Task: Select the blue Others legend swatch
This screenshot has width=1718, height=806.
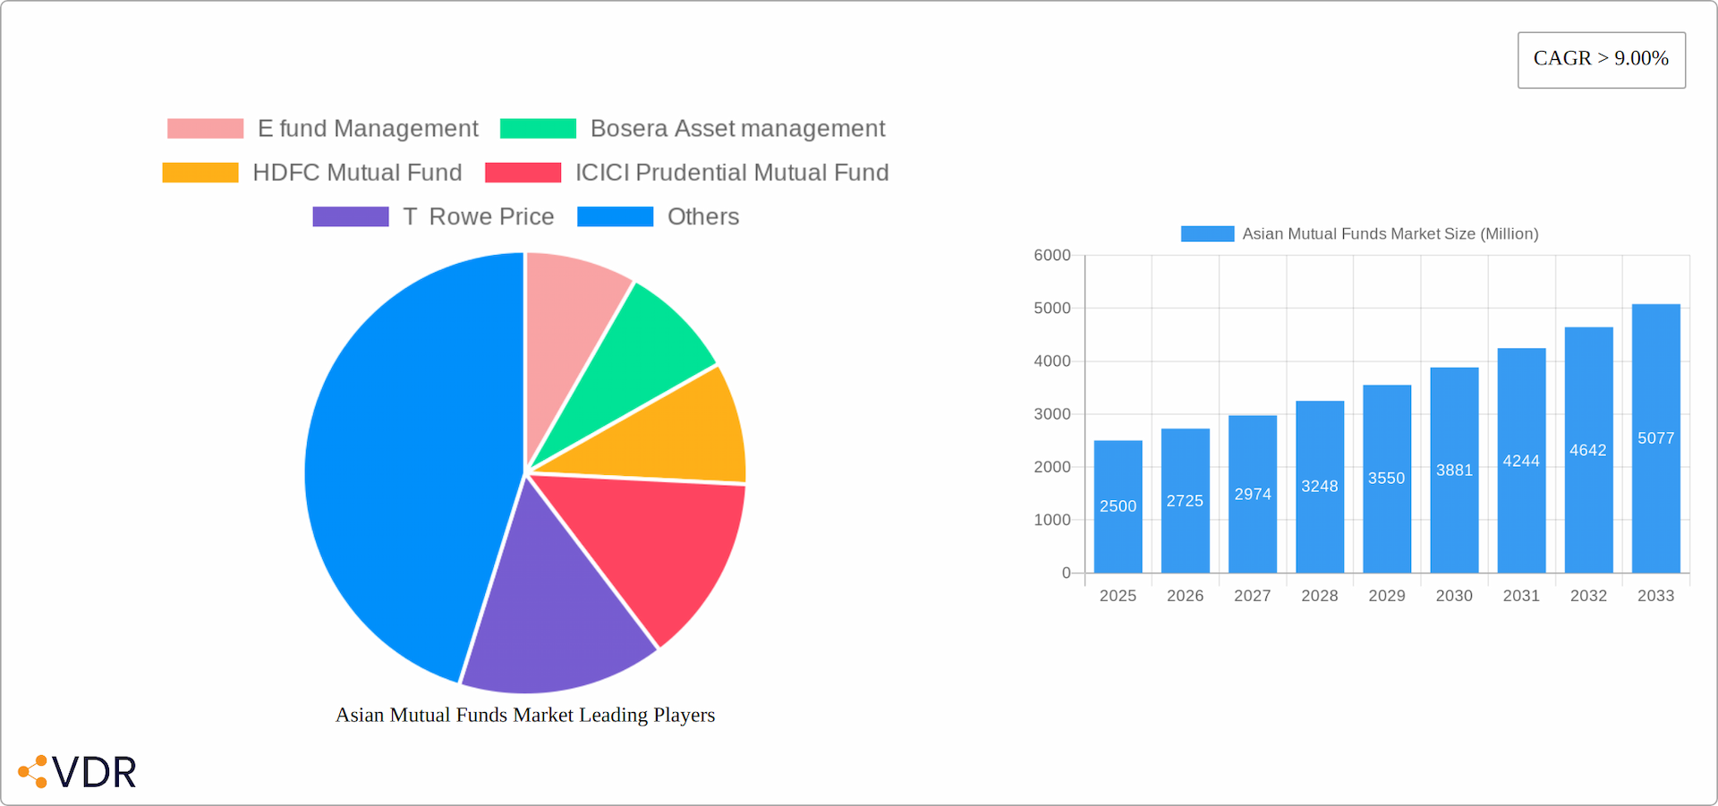Action: 615,216
